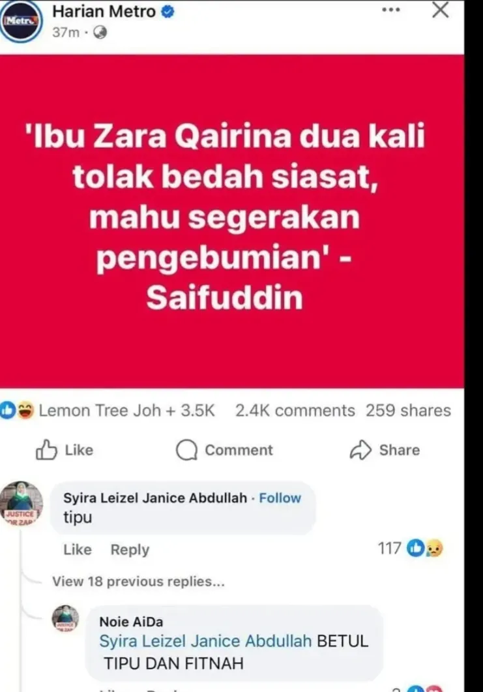
Task: Like the tipu comment
Action: 78,549
